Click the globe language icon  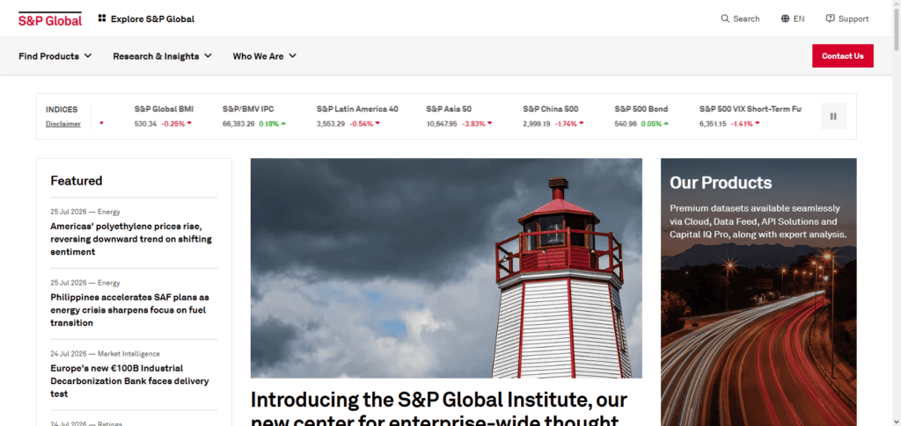(x=785, y=18)
